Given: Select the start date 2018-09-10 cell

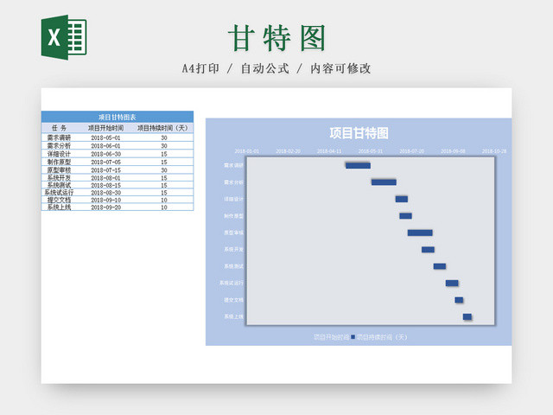Looking at the screenshot, I should 105,201.
